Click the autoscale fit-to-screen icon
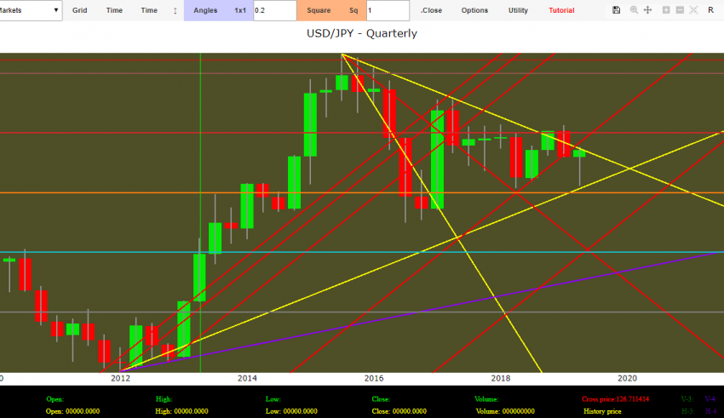 click(x=693, y=10)
